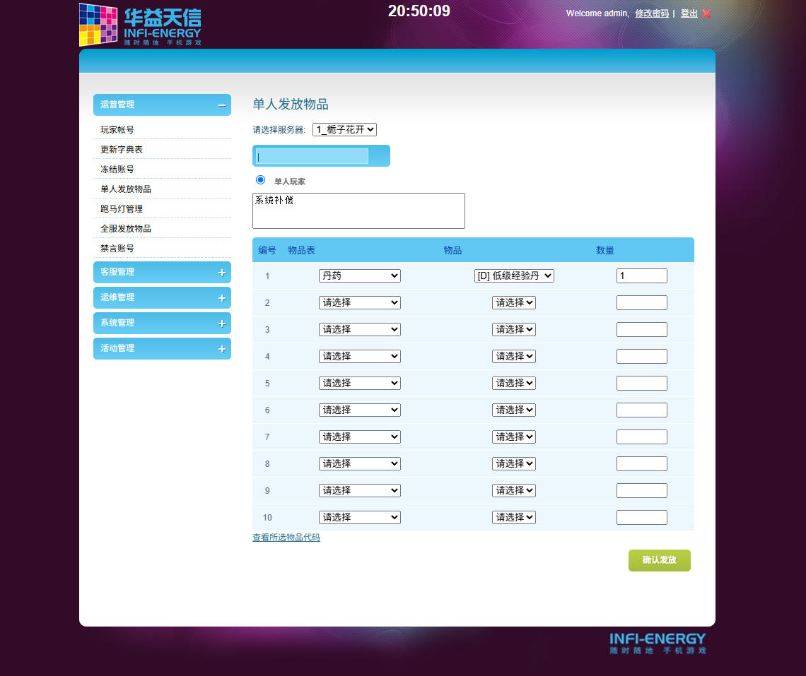
Task: Open row 6 物品 请选择 dropdown
Action: click(x=514, y=410)
